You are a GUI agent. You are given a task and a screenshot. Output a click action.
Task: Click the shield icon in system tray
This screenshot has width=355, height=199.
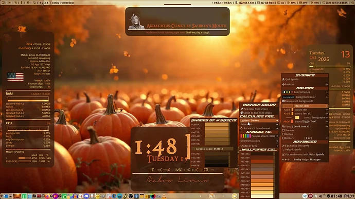(x=328, y=196)
